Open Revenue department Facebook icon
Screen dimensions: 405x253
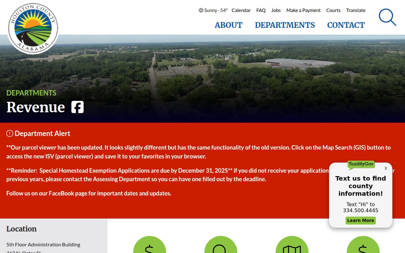(x=78, y=107)
